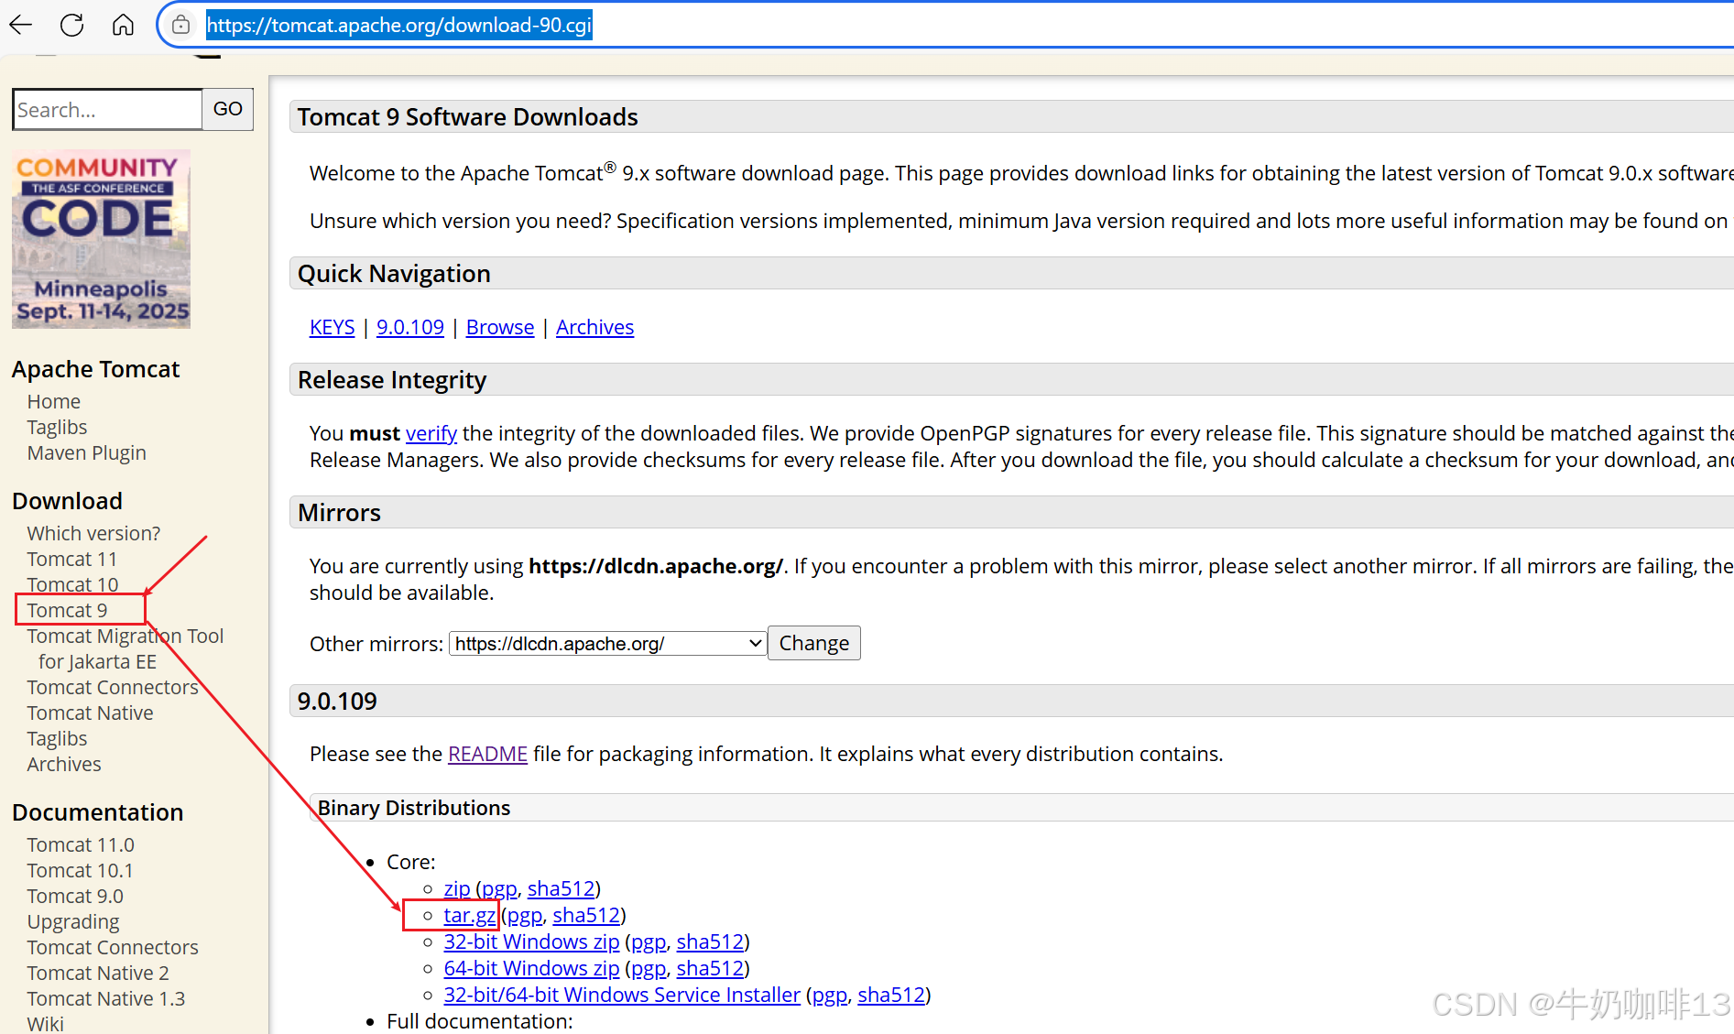1734x1034 pixels.
Task: Go to browser home page icon
Action: pos(123,25)
